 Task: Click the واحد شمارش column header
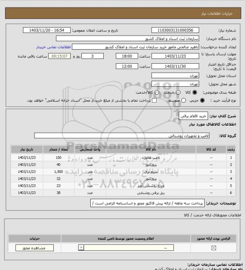(90, 149)
